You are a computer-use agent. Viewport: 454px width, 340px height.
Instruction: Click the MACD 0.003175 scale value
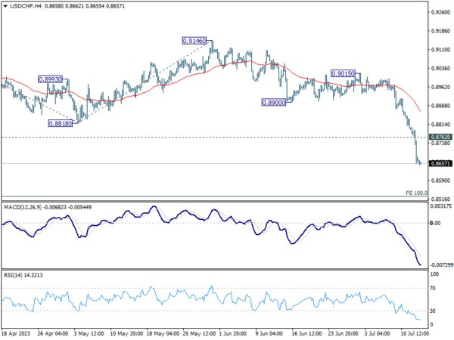coord(441,206)
